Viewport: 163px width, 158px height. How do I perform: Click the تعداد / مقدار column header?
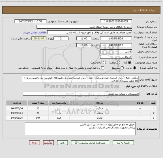[38, 103]
